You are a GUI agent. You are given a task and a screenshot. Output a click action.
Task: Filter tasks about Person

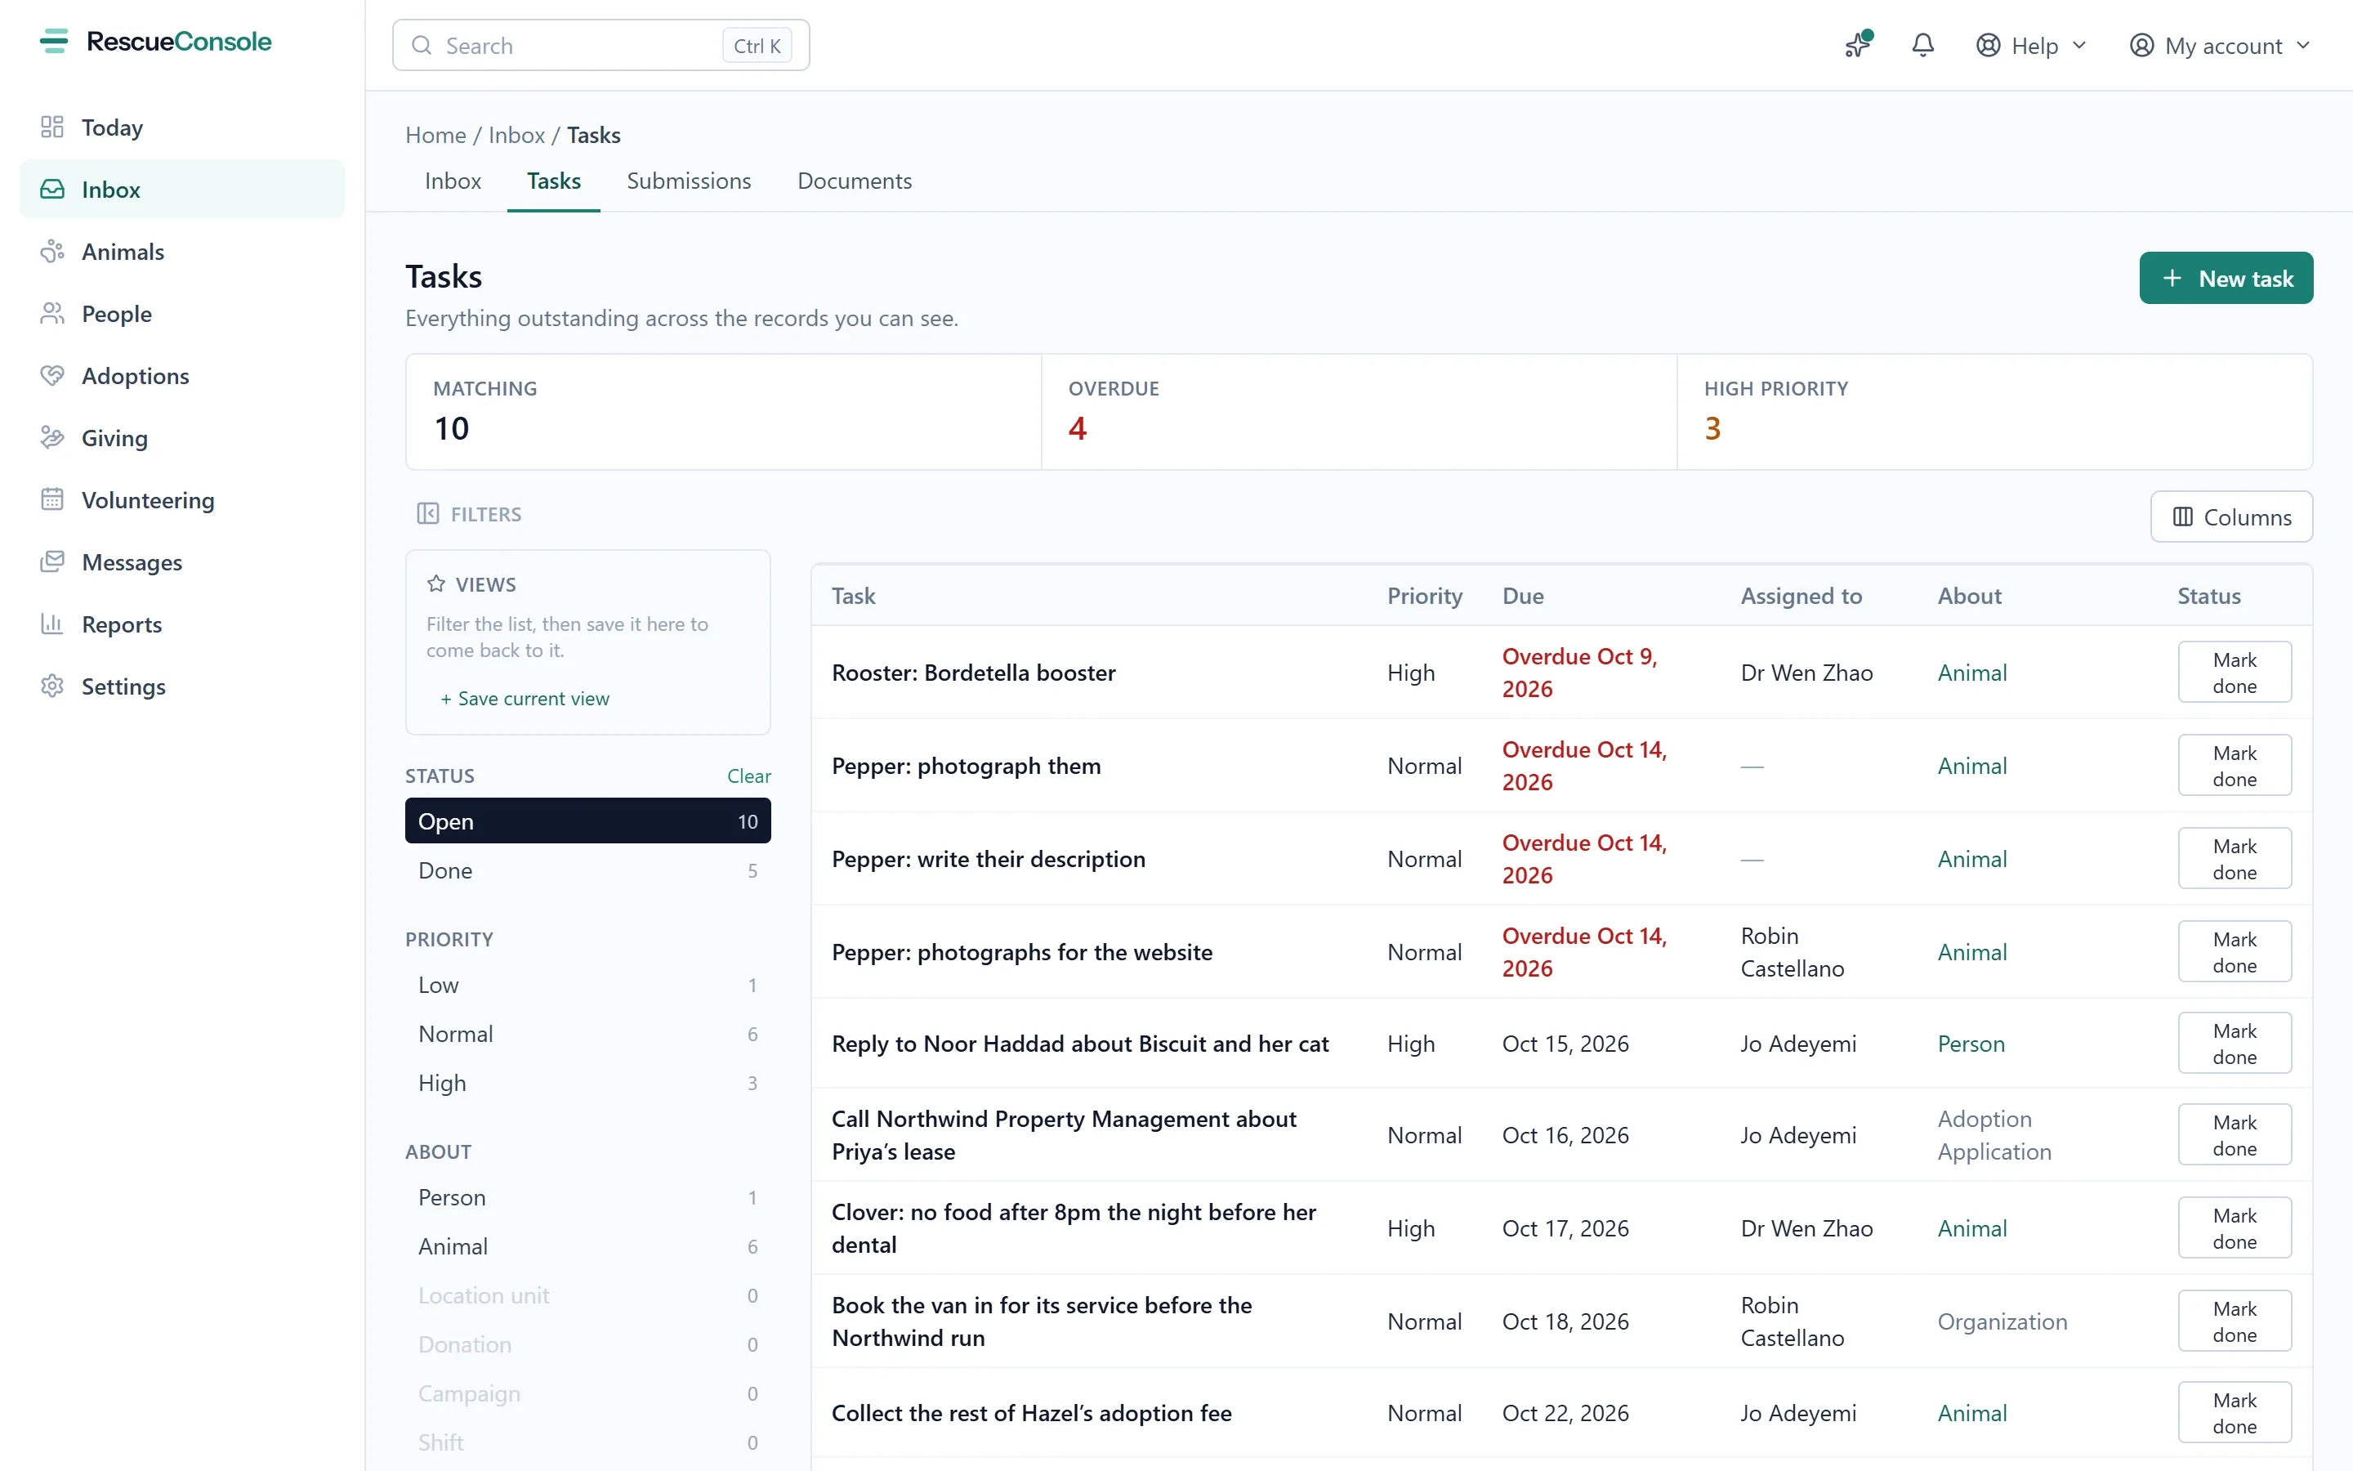click(x=588, y=1197)
